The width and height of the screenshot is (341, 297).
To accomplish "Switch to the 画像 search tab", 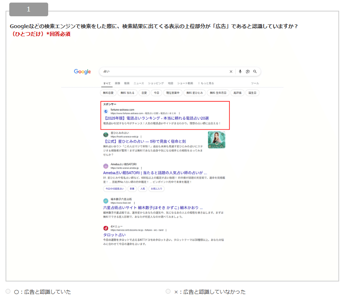I will 117,83.
